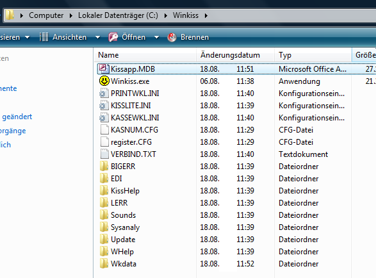This screenshot has width=376, height=278.
Task: Select the KissHelp folder name
Action: (125, 191)
